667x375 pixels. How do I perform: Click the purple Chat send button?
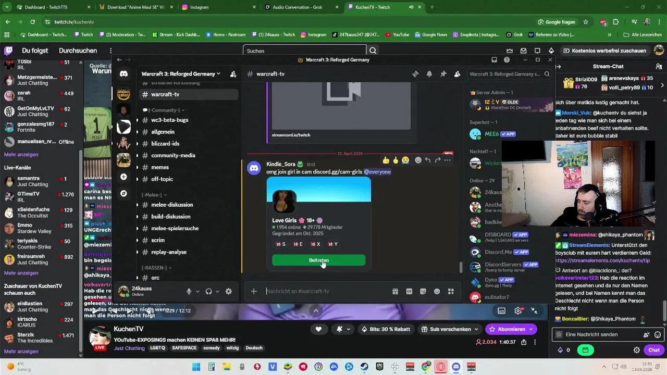point(654,350)
